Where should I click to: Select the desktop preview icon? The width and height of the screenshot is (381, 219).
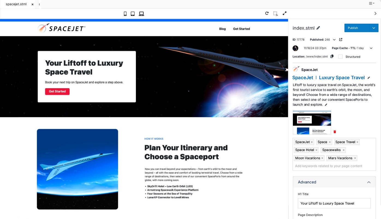tap(141, 14)
